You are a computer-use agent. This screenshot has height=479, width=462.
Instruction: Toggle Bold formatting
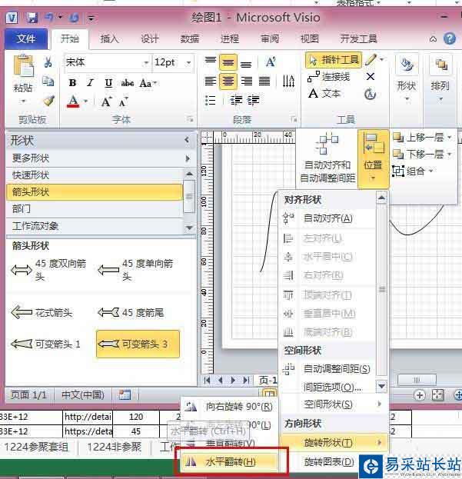pyautogui.click(x=73, y=83)
